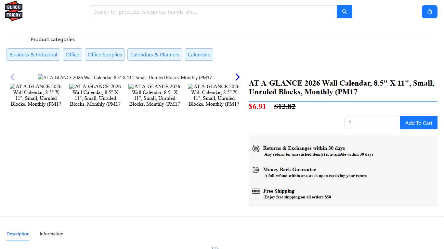
Task: Open the shopping bag cart
Action: (429, 12)
